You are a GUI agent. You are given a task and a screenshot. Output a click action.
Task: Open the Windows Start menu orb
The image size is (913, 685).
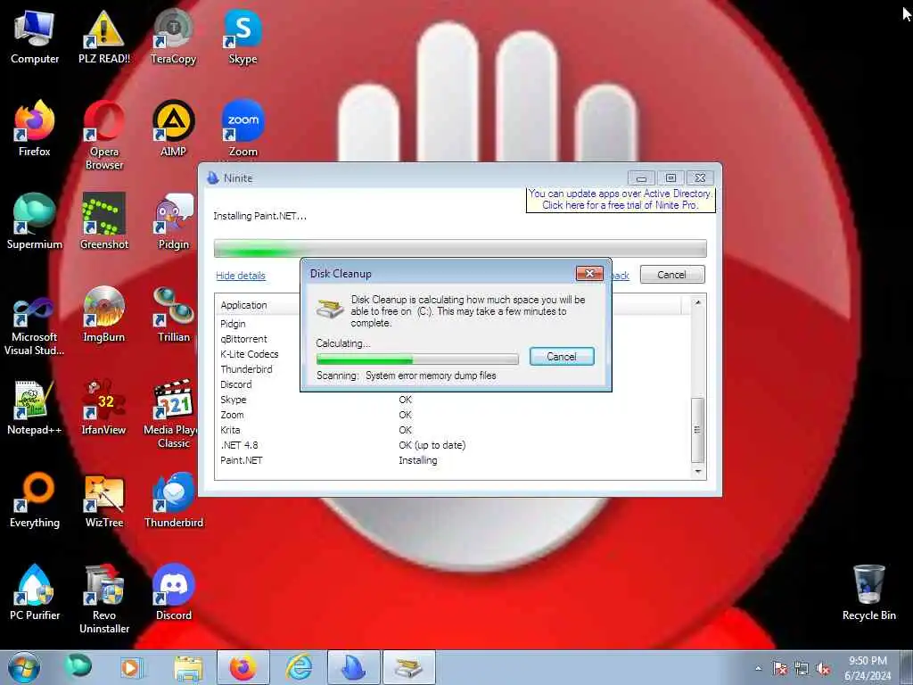pyautogui.click(x=24, y=667)
